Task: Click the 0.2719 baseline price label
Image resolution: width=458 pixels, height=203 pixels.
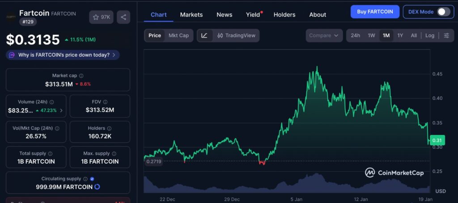Action: click(154, 161)
